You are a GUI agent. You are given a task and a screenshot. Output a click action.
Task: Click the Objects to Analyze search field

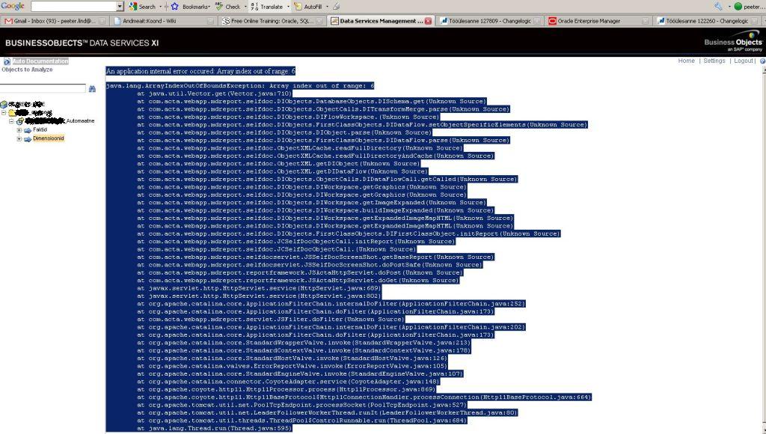pos(43,88)
